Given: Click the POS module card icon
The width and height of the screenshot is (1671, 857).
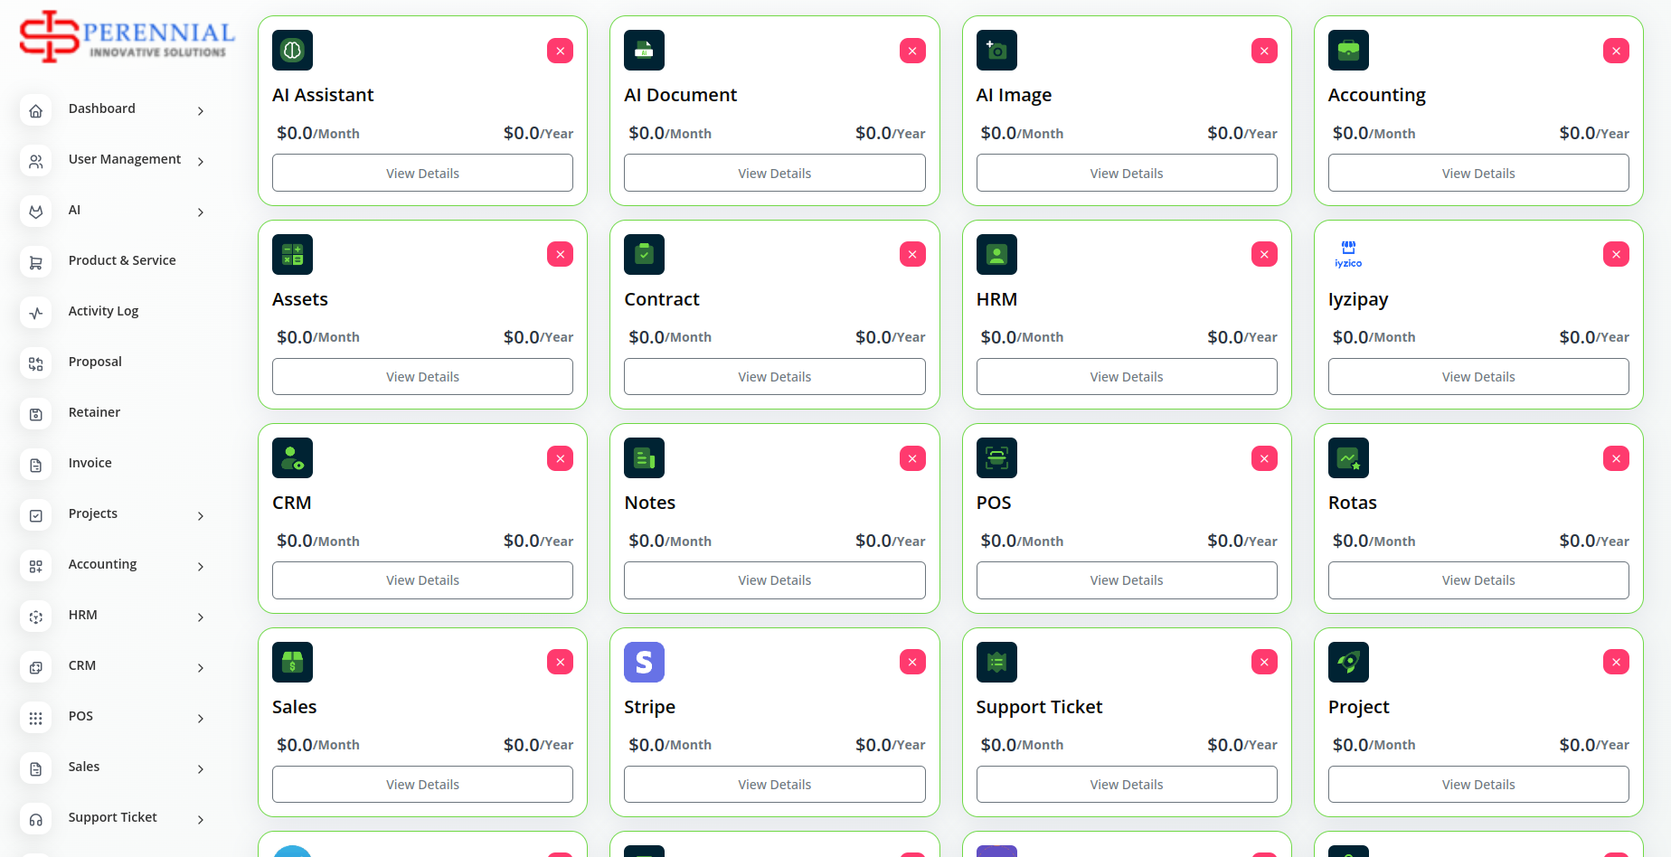Looking at the screenshot, I should [996, 458].
